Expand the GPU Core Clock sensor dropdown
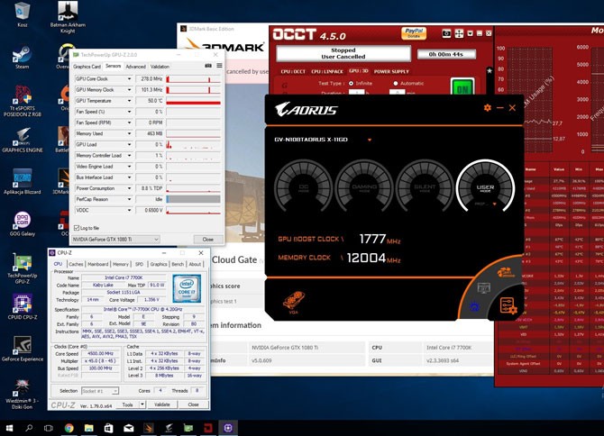 (x=130, y=78)
